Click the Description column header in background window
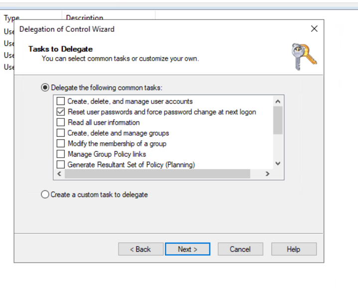Viewport: 358px width, 288px height. point(85,17)
